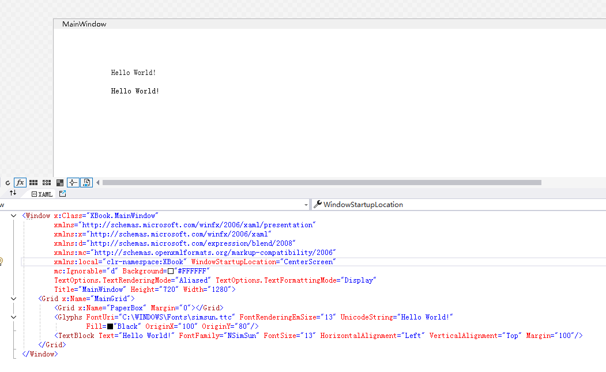This screenshot has height=372, width=606.
Task: Click the mc:Ignorable attribute
Action: [86, 272]
